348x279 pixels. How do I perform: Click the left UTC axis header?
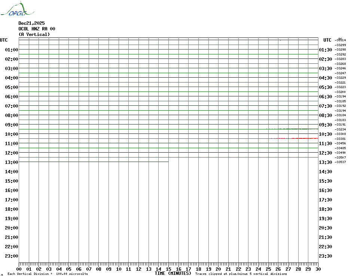(4, 40)
